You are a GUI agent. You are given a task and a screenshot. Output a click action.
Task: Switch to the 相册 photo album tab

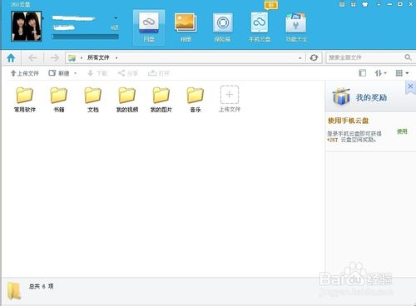pyautogui.click(x=186, y=27)
